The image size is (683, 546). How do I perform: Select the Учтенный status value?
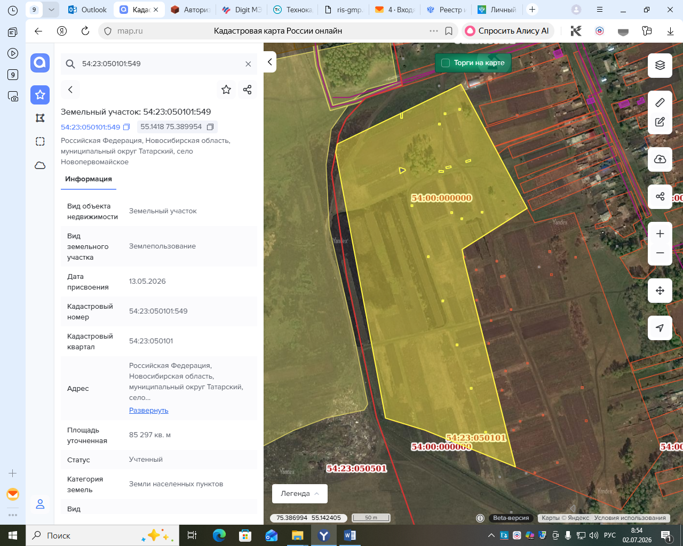(x=146, y=460)
